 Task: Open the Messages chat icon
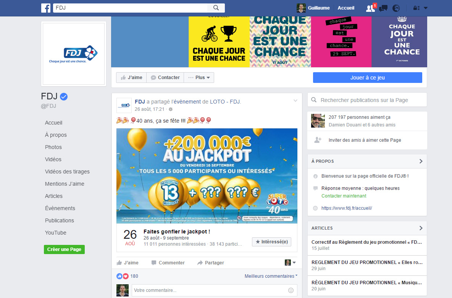click(x=383, y=8)
